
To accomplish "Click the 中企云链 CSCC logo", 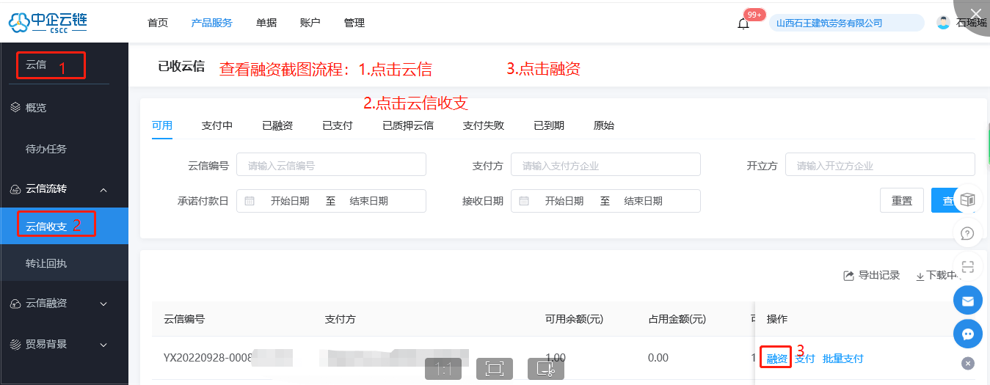I will [49, 22].
